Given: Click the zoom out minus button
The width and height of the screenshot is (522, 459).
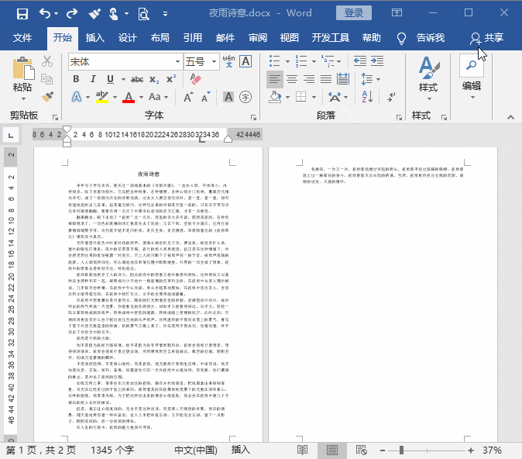Looking at the screenshot, I should click(383, 450).
